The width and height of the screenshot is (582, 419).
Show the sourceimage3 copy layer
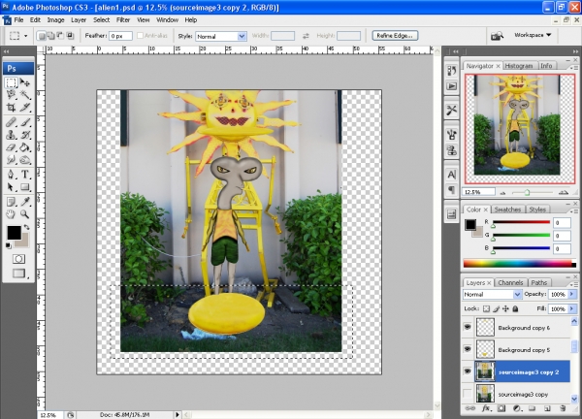[x=468, y=394]
